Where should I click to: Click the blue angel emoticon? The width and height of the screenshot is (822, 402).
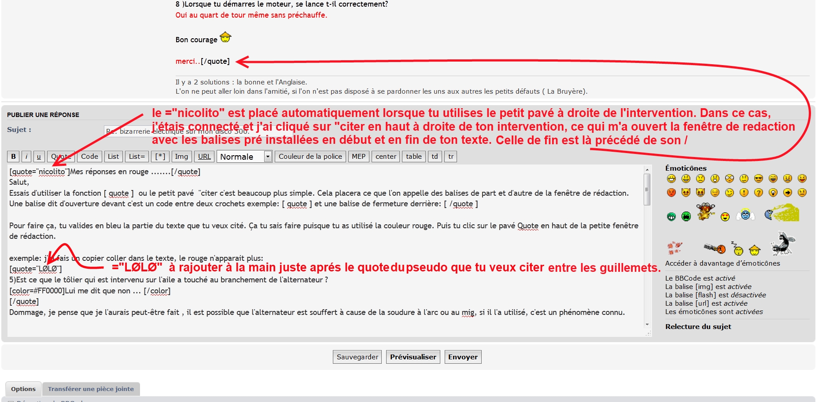pyautogui.click(x=745, y=215)
